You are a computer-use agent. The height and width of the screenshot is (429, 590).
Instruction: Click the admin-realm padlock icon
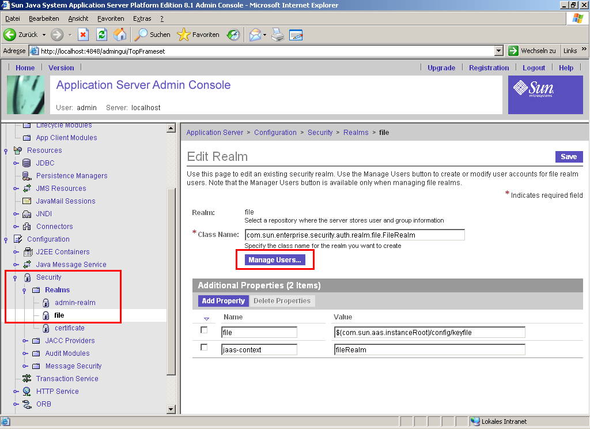click(46, 303)
